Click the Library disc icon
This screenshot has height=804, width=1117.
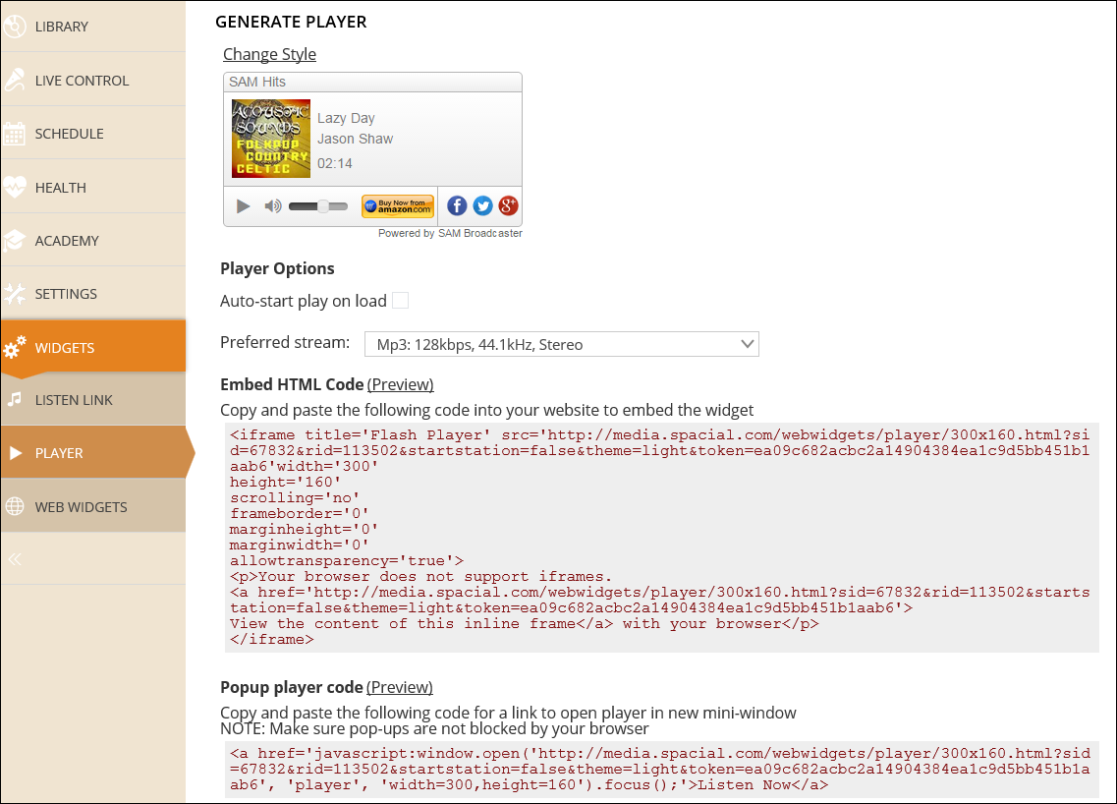tap(14, 27)
